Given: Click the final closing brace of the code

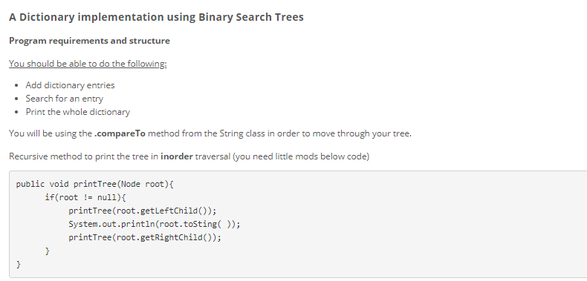Looking at the screenshot, I should 19,265.
